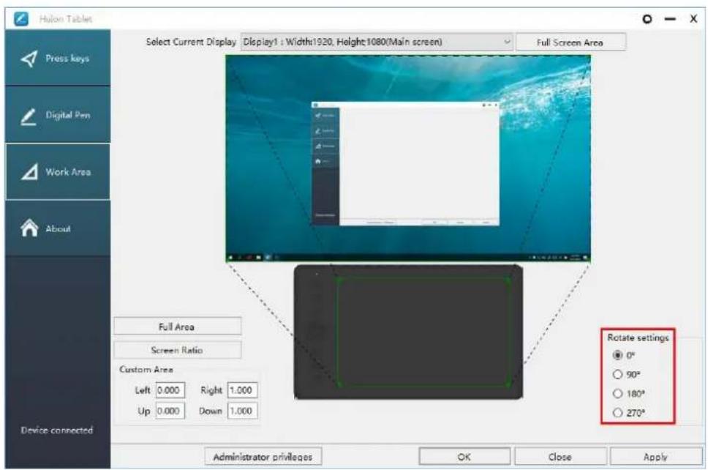Click the Huion Tablet app logo icon
Viewport: 708px width, 470px height.
pos(21,18)
